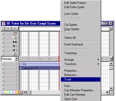Click the previous marker left arrow
The width and height of the screenshot is (116, 101).
click(8, 29)
